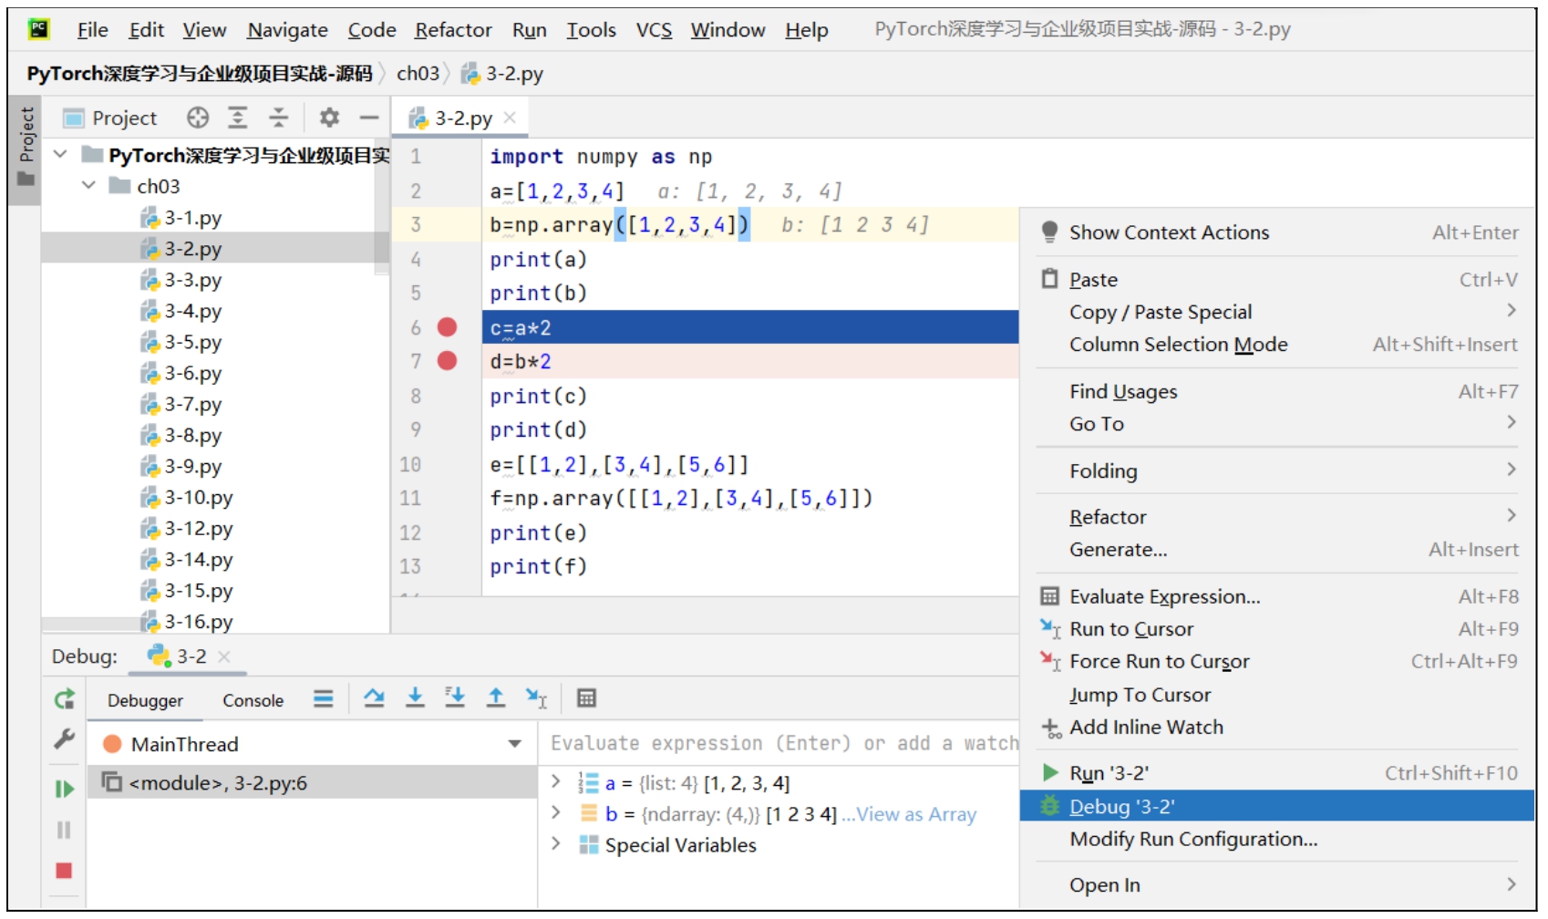The height and width of the screenshot is (919, 1548).
Task: Open the File menu
Action: [x=92, y=30]
